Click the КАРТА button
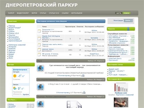Image resolution: width=144 pixels, height=108 pixels. coord(119,13)
